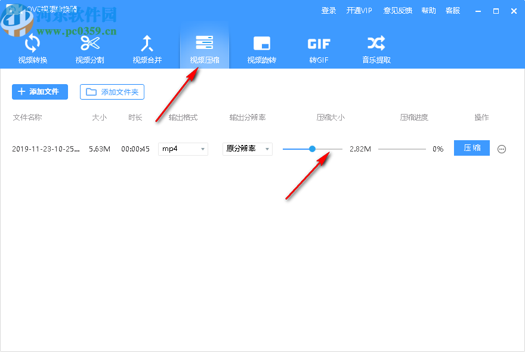525x352 pixels.
Task: Click the 开通VIP upgrade link
Action: click(x=359, y=10)
